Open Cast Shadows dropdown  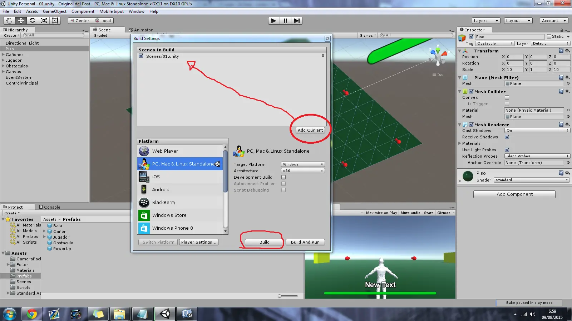(537, 131)
